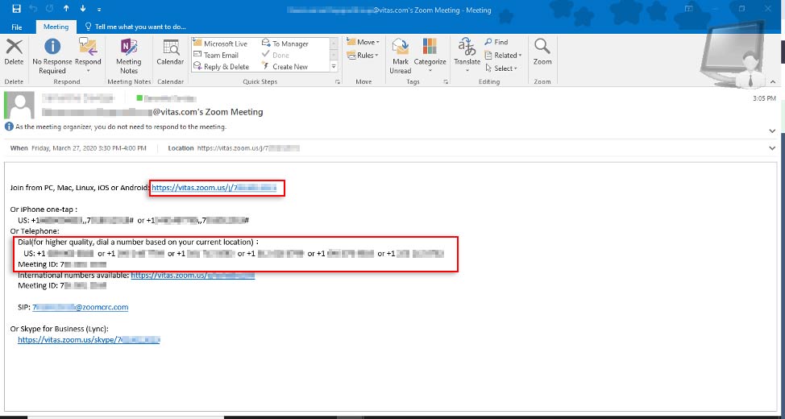
Task: Click the 3:05 PM timestamp
Action: click(x=764, y=98)
